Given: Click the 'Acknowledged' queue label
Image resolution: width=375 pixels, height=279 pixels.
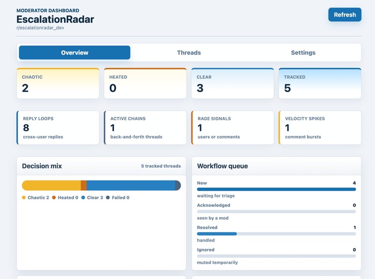Looking at the screenshot, I should (x=214, y=205).
